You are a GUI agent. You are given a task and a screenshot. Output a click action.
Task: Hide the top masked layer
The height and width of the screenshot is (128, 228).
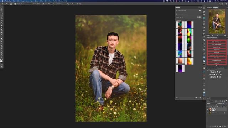(x=207, y=109)
